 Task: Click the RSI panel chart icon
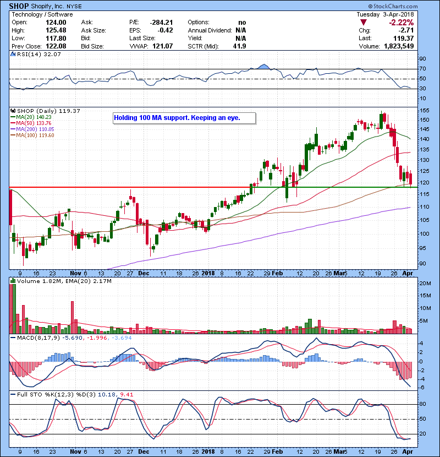[x=13, y=54]
